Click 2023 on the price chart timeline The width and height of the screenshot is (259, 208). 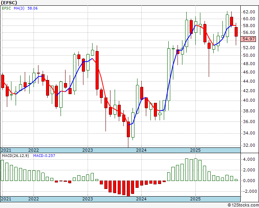click(x=88, y=150)
